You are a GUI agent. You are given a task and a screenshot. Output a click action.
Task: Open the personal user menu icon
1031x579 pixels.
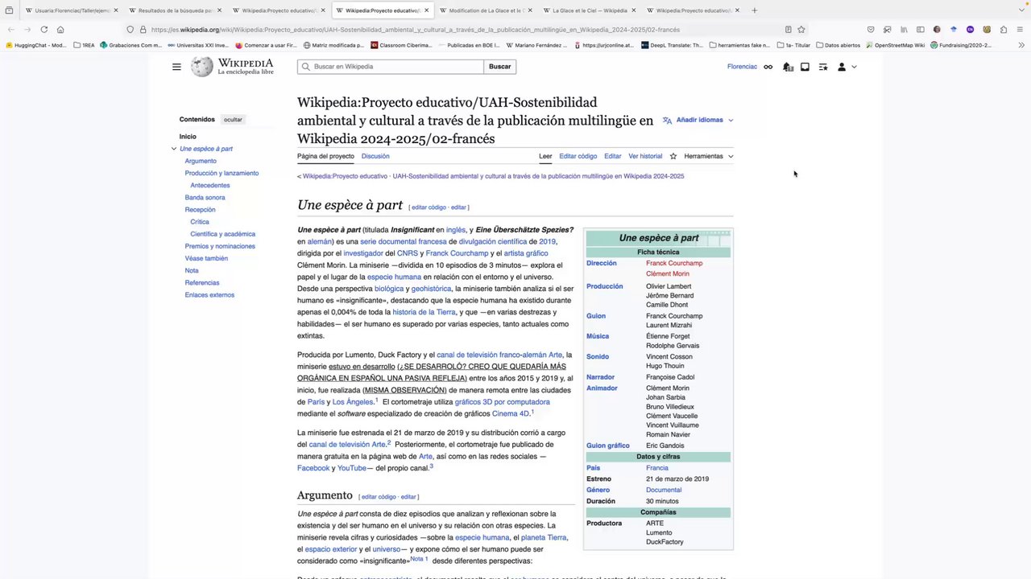842,67
